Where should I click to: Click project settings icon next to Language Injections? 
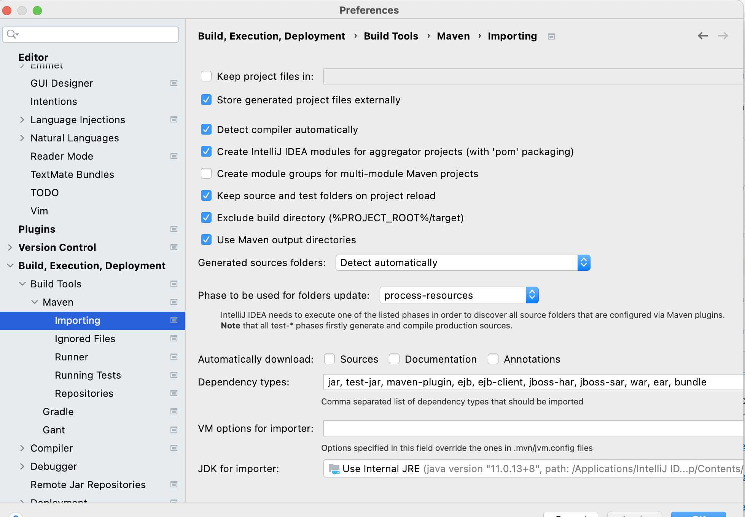point(174,119)
